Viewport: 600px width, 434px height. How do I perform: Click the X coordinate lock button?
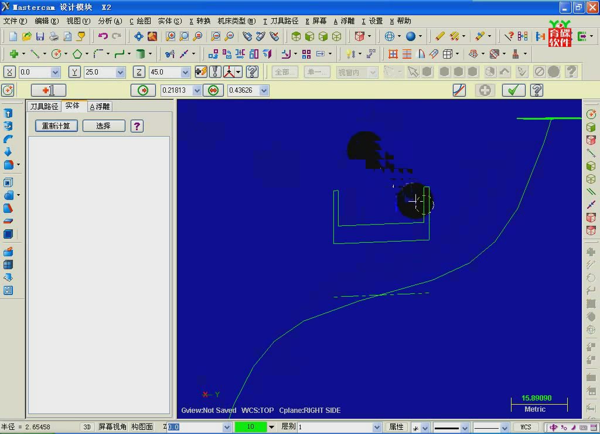(x=9, y=72)
